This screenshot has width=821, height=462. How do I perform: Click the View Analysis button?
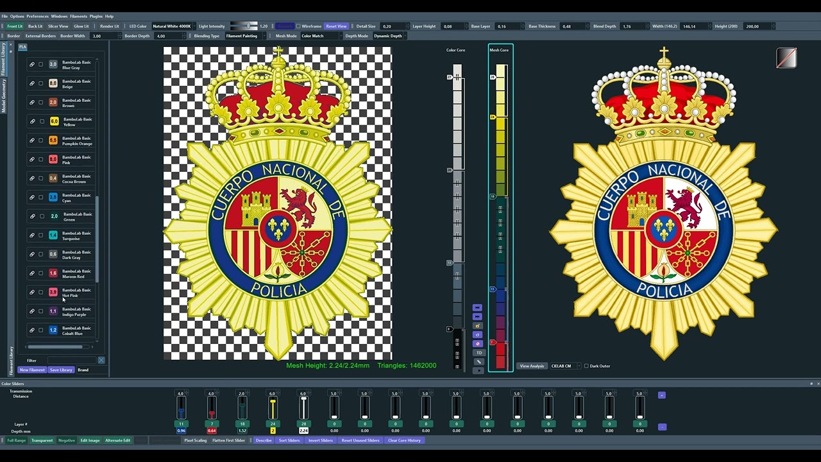[532, 366]
